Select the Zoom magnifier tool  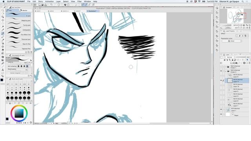(3, 10)
